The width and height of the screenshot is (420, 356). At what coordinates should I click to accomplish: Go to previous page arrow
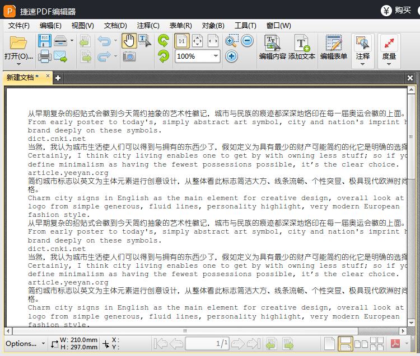coord(176,344)
